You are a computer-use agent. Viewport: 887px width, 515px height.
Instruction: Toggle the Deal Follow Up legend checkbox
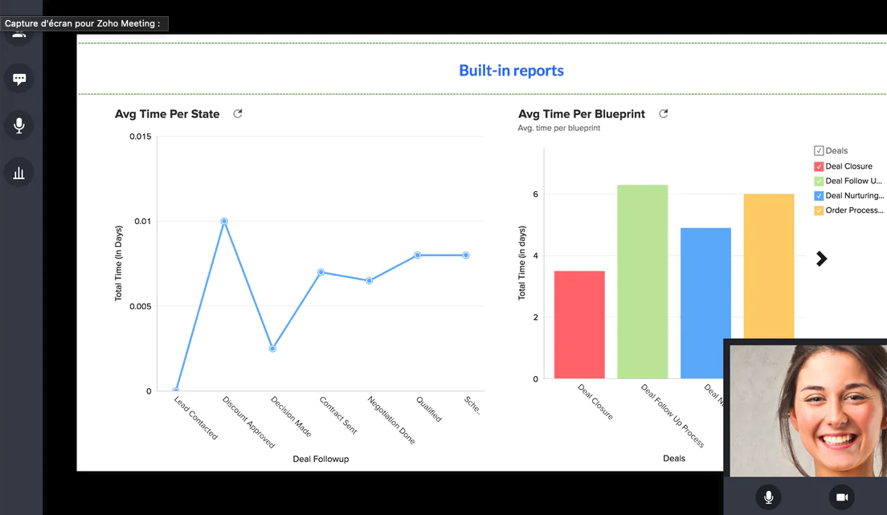click(x=819, y=181)
